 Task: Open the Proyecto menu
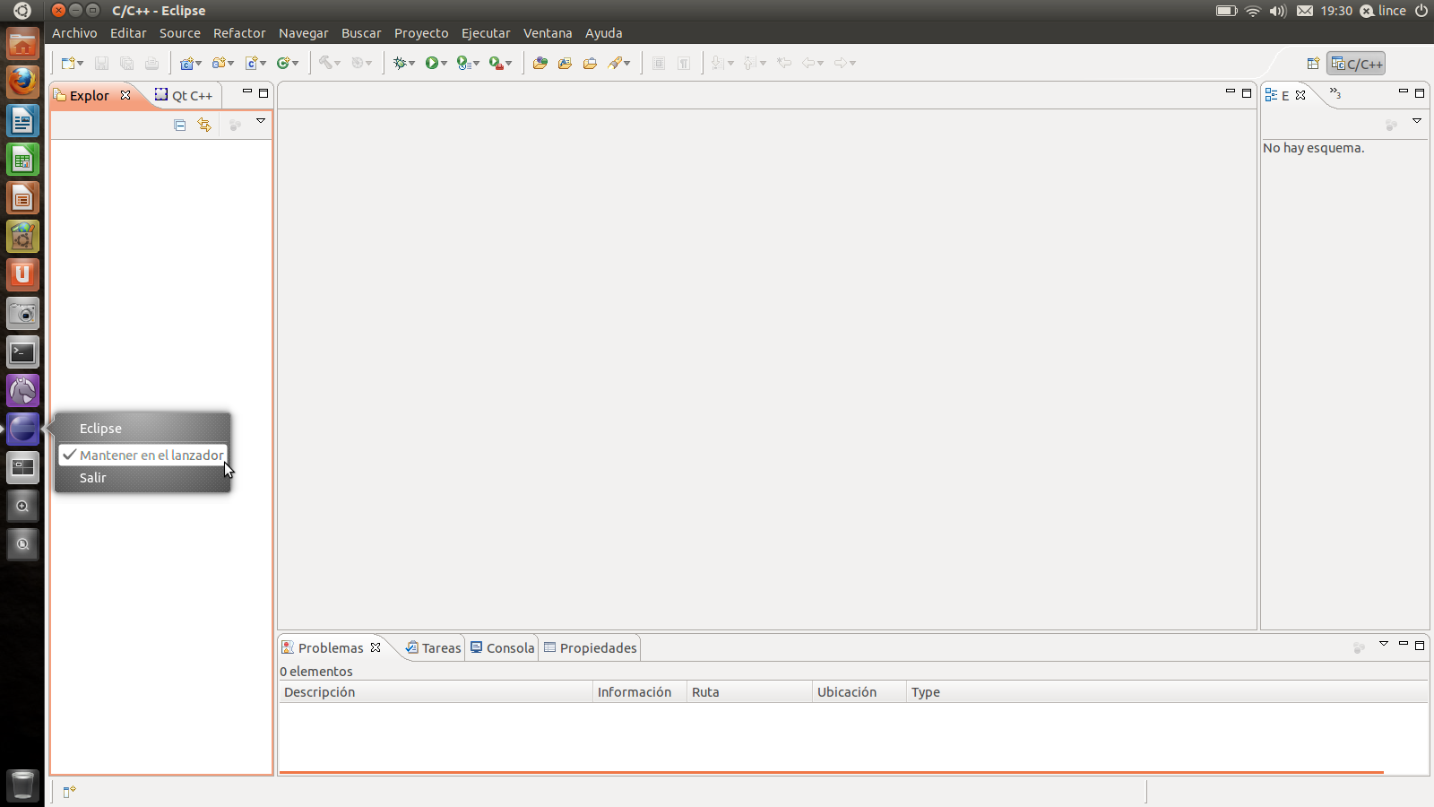[421, 33]
